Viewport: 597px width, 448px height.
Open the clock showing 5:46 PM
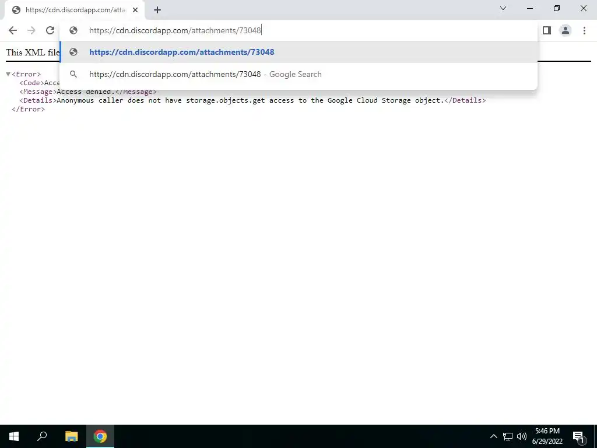point(547,436)
